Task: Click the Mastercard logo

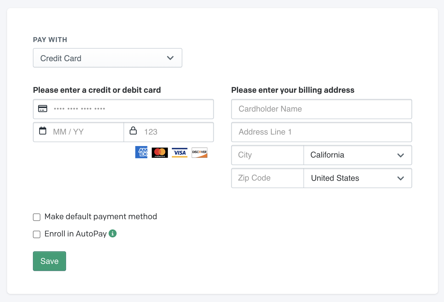Action: pos(160,153)
